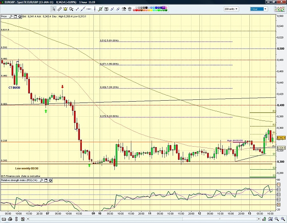Detach the Price panel into a window
Viewport: 287px width, 223px height.
[15, 17]
